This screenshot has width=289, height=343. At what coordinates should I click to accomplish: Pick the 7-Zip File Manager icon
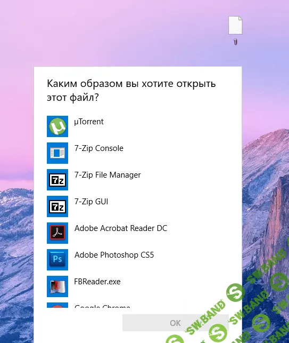[x=57, y=180]
